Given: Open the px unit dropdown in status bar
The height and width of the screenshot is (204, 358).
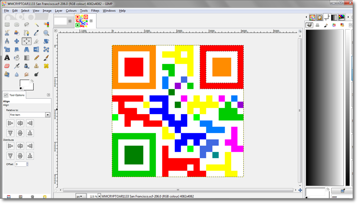Looking at the screenshot, I should [81, 196].
